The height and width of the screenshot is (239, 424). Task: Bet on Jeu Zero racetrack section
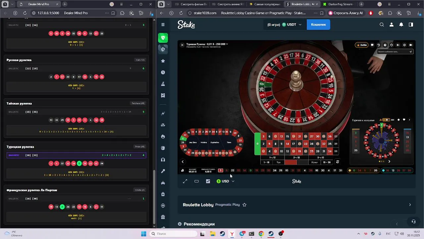193,142
